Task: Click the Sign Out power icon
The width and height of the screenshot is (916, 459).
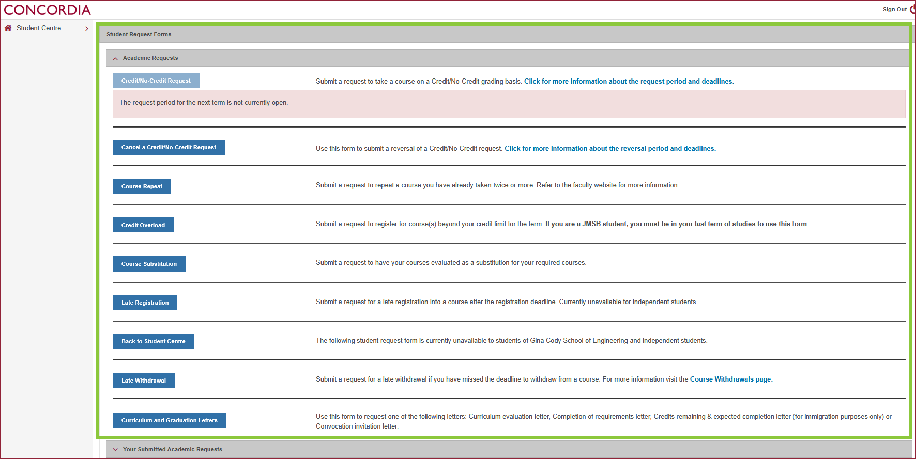Action: pyautogui.click(x=912, y=9)
